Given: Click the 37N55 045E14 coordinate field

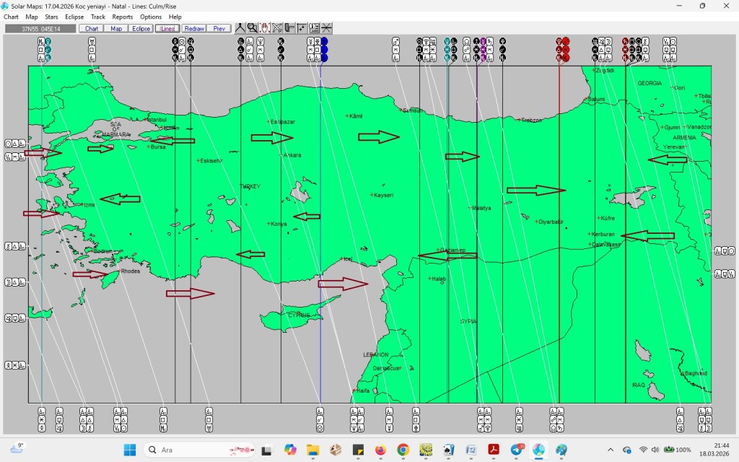Looking at the screenshot, I should coord(40,29).
